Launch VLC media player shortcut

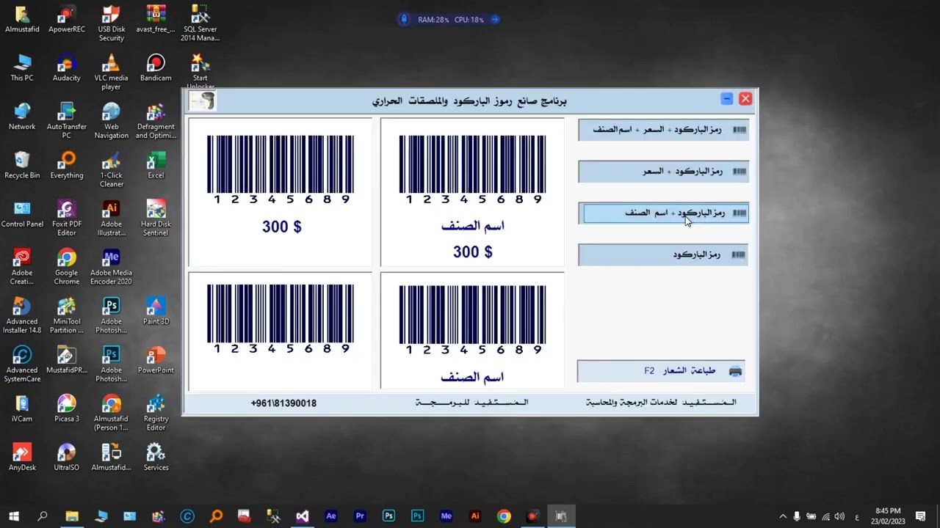(112, 72)
